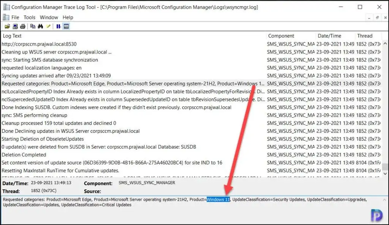Minimize the inner log document window

(369, 17)
